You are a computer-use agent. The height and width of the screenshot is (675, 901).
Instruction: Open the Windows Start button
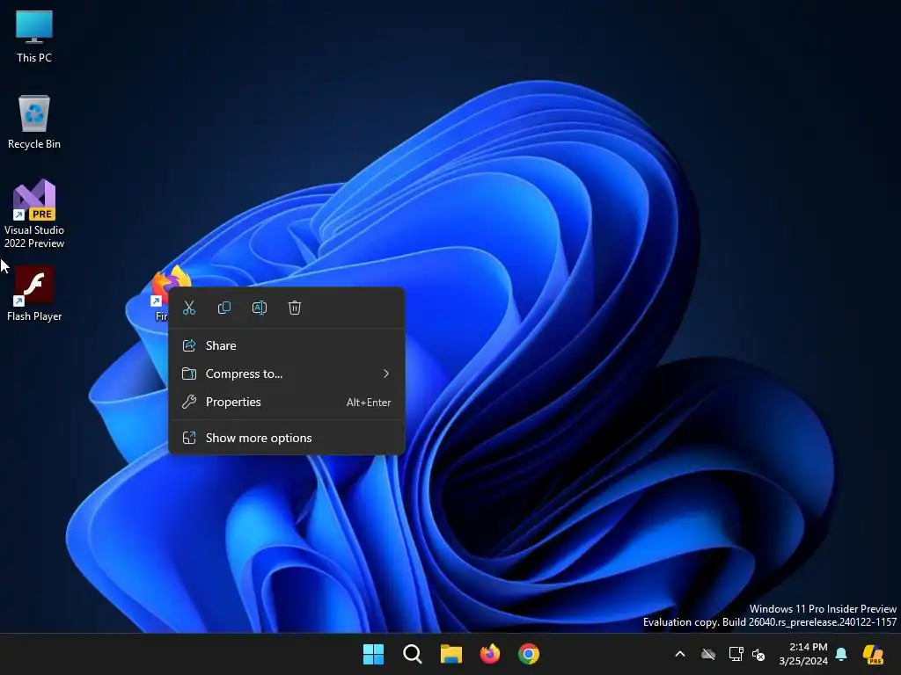[373, 654]
